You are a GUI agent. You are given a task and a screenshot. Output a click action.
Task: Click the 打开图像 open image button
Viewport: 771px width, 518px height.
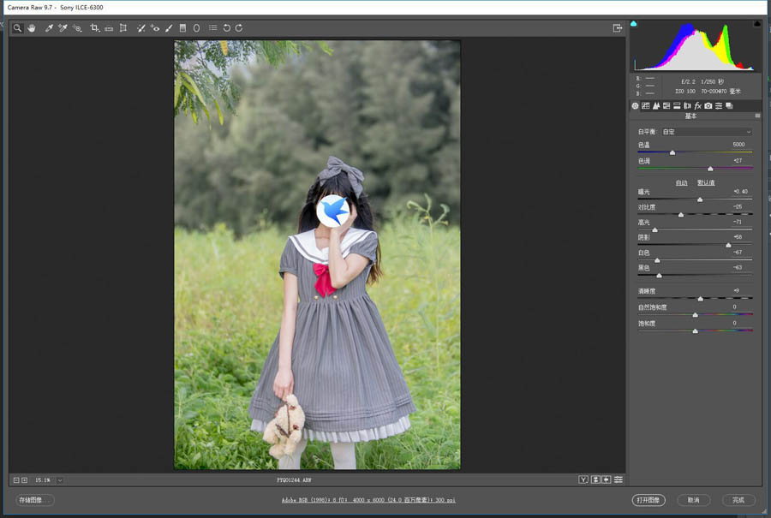point(651,500)
